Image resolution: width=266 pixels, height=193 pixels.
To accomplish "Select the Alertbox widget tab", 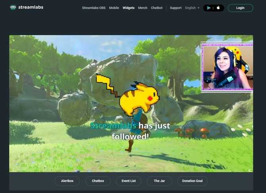I will click(x=67, y=181).
